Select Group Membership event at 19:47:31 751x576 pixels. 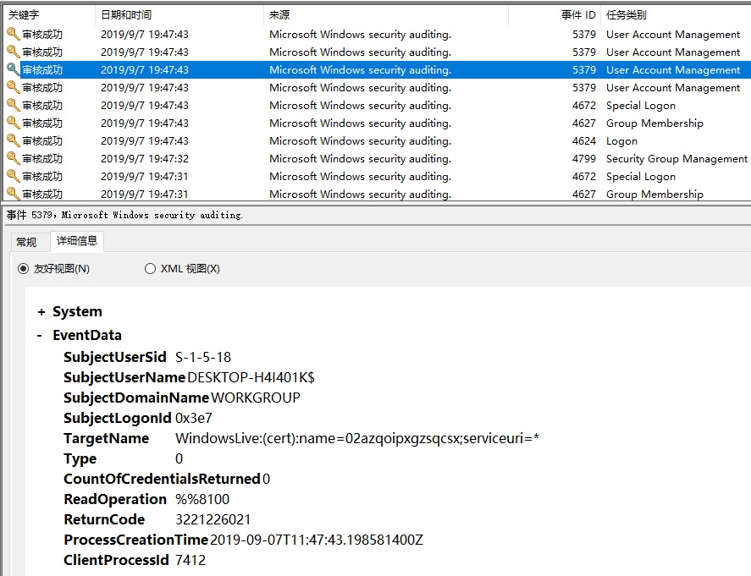click(378, 194)
